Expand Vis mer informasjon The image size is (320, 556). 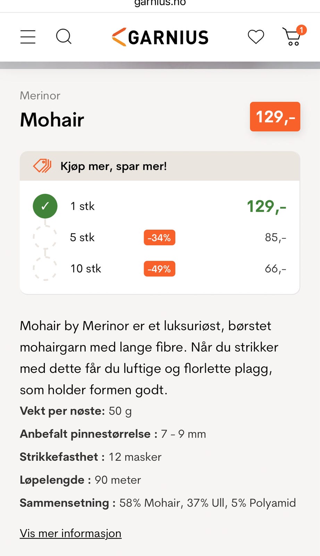[70, 533]
